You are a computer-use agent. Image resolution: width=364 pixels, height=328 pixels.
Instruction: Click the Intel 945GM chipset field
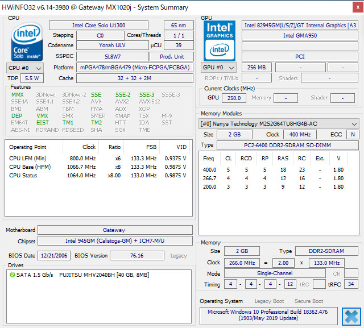[x=115, y=241]
